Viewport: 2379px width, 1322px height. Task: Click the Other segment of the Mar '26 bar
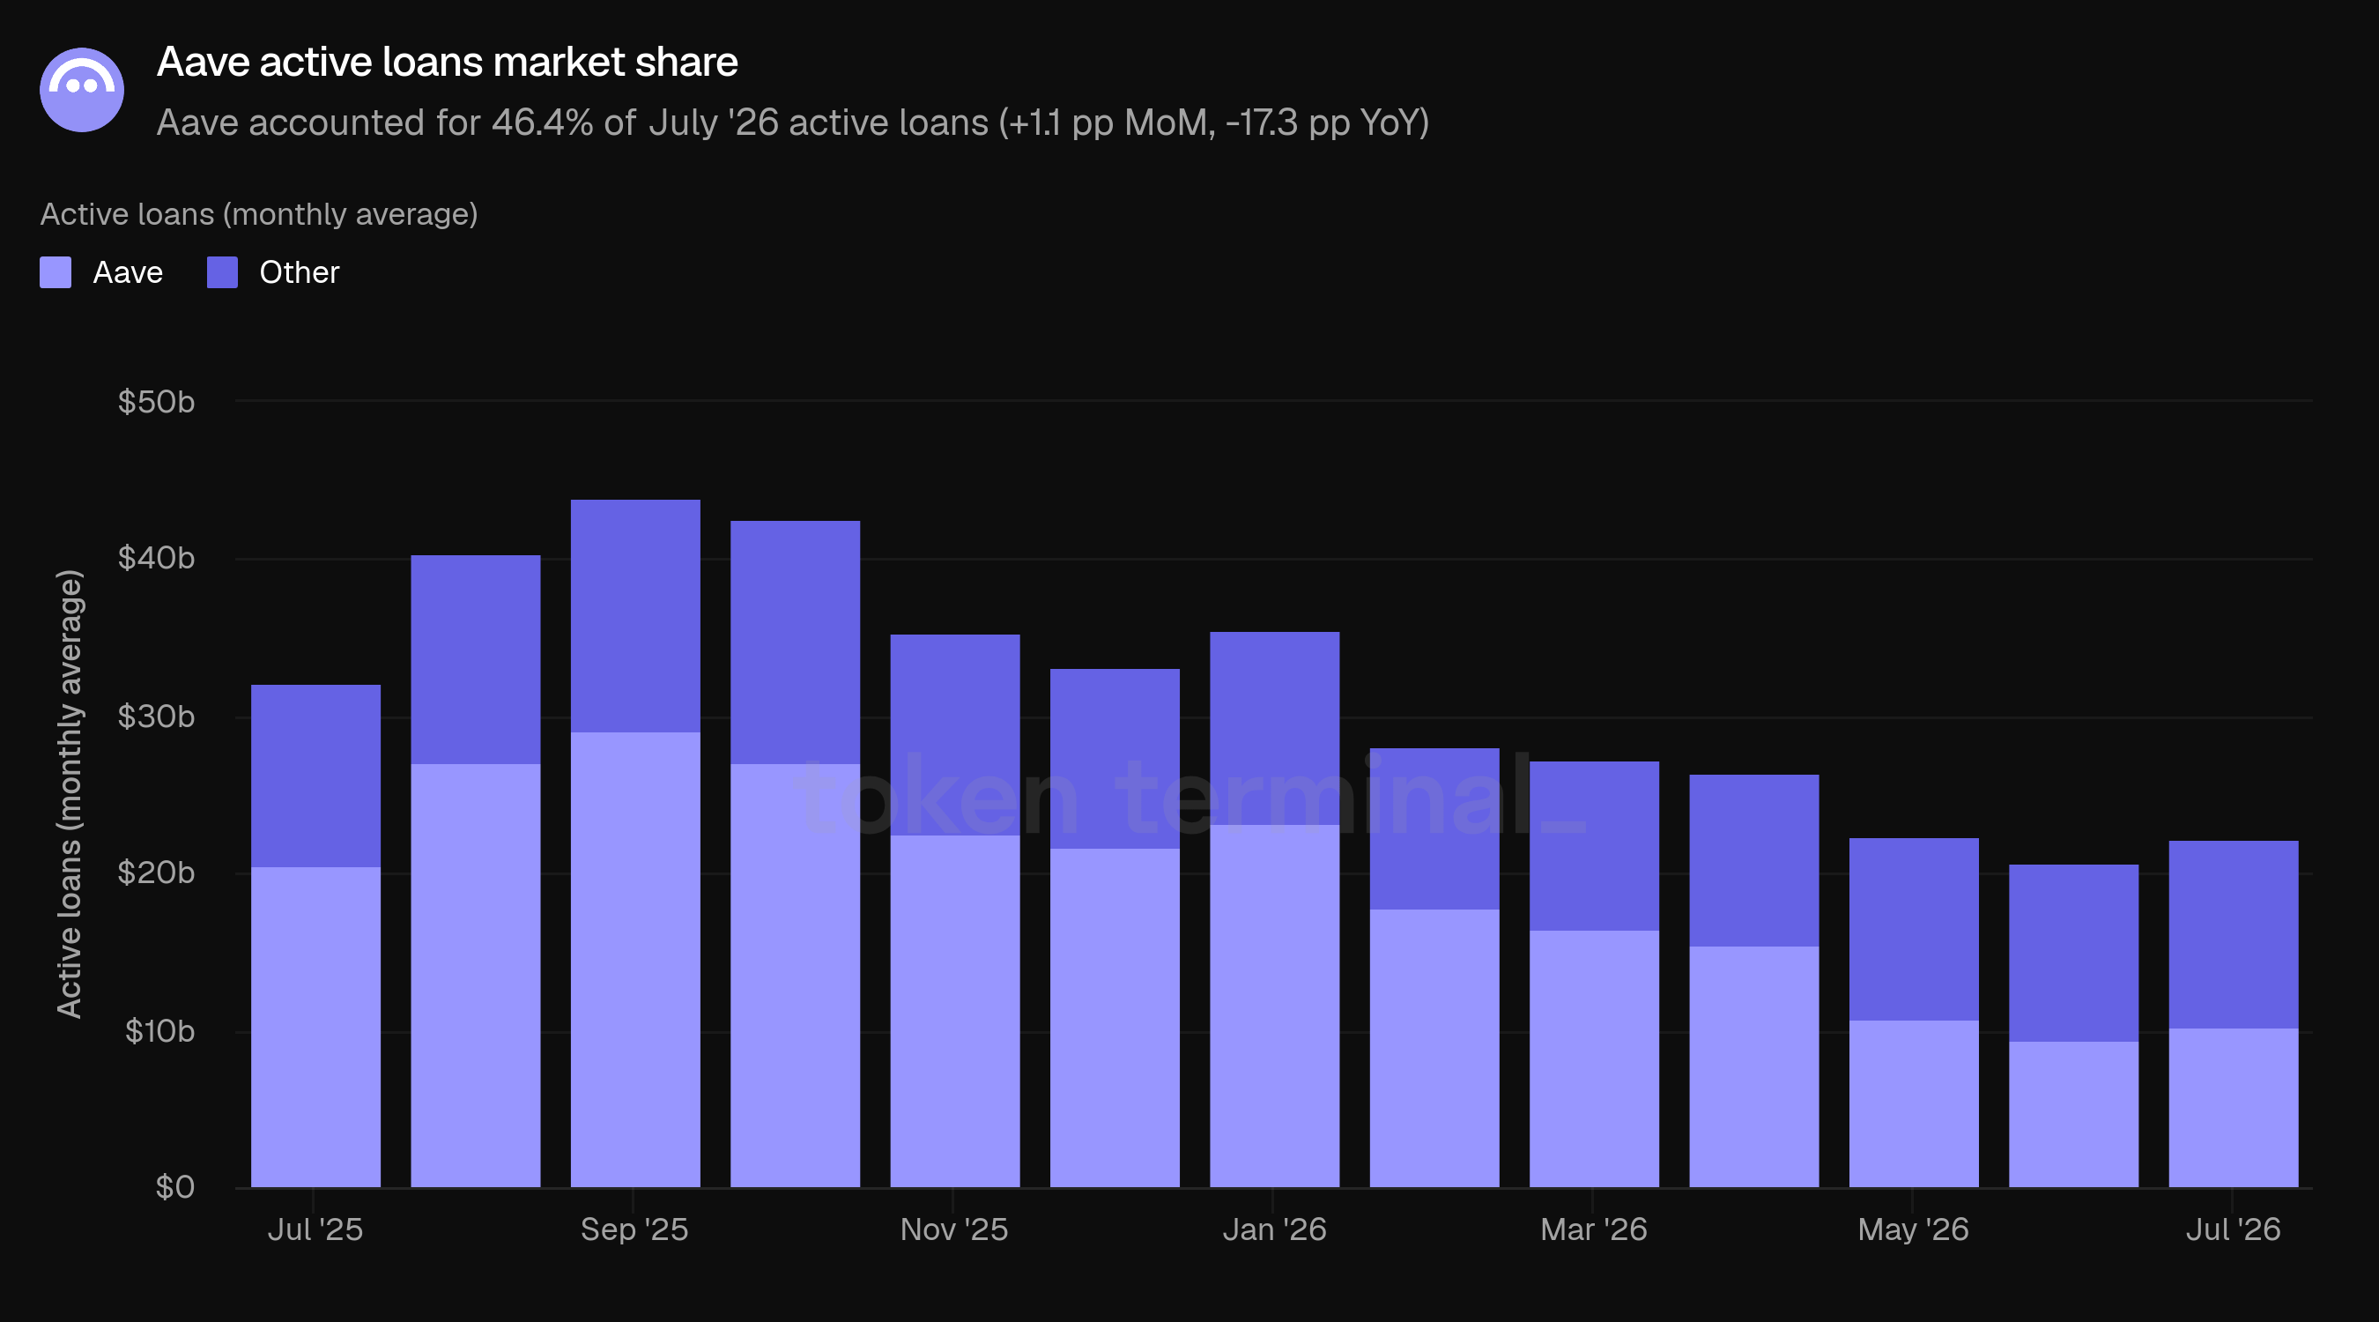(x=1594, y=845)
